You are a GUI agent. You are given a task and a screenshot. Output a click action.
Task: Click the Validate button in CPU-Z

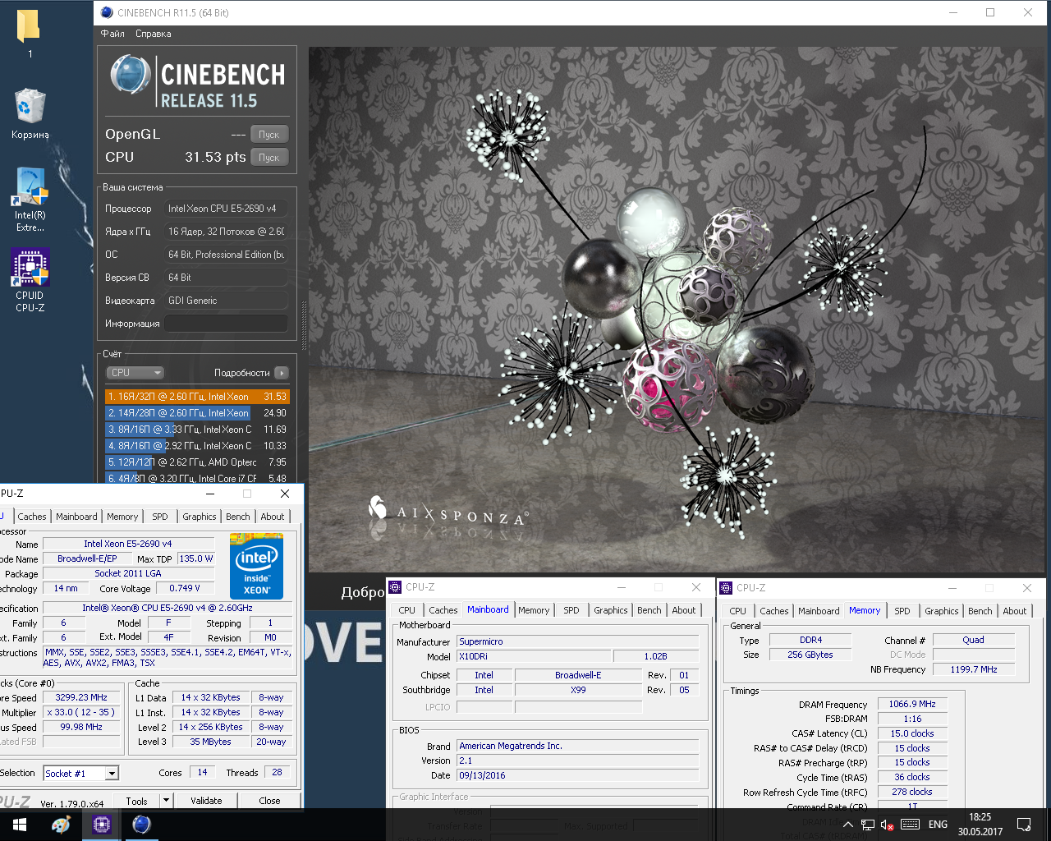[x=206, y=801]
